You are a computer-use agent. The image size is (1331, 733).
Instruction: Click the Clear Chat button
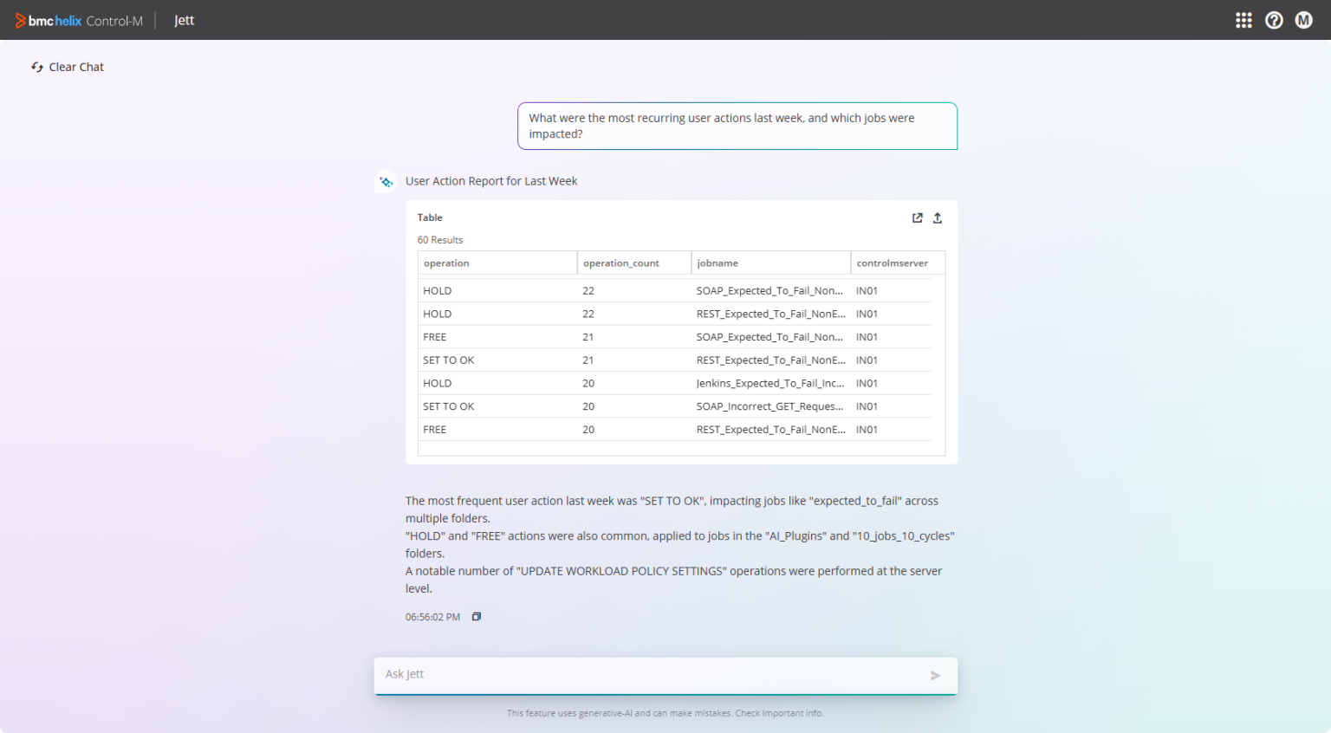pyautogui.click(x=76, y=67)
